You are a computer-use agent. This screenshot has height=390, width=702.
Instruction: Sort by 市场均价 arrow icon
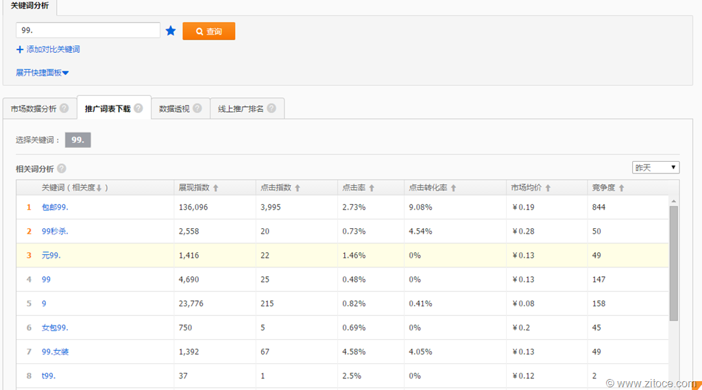click(548, 188)
